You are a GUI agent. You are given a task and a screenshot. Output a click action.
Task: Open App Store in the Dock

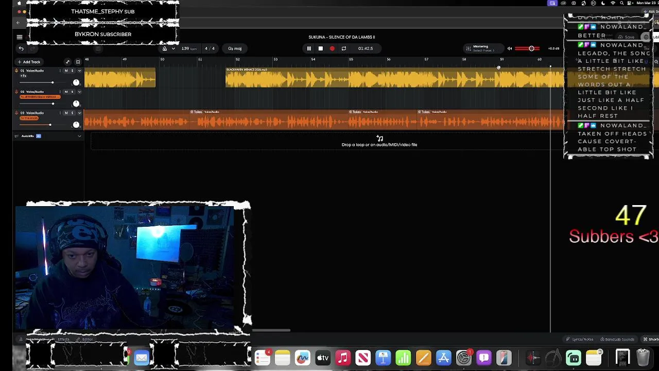point(443,357)
